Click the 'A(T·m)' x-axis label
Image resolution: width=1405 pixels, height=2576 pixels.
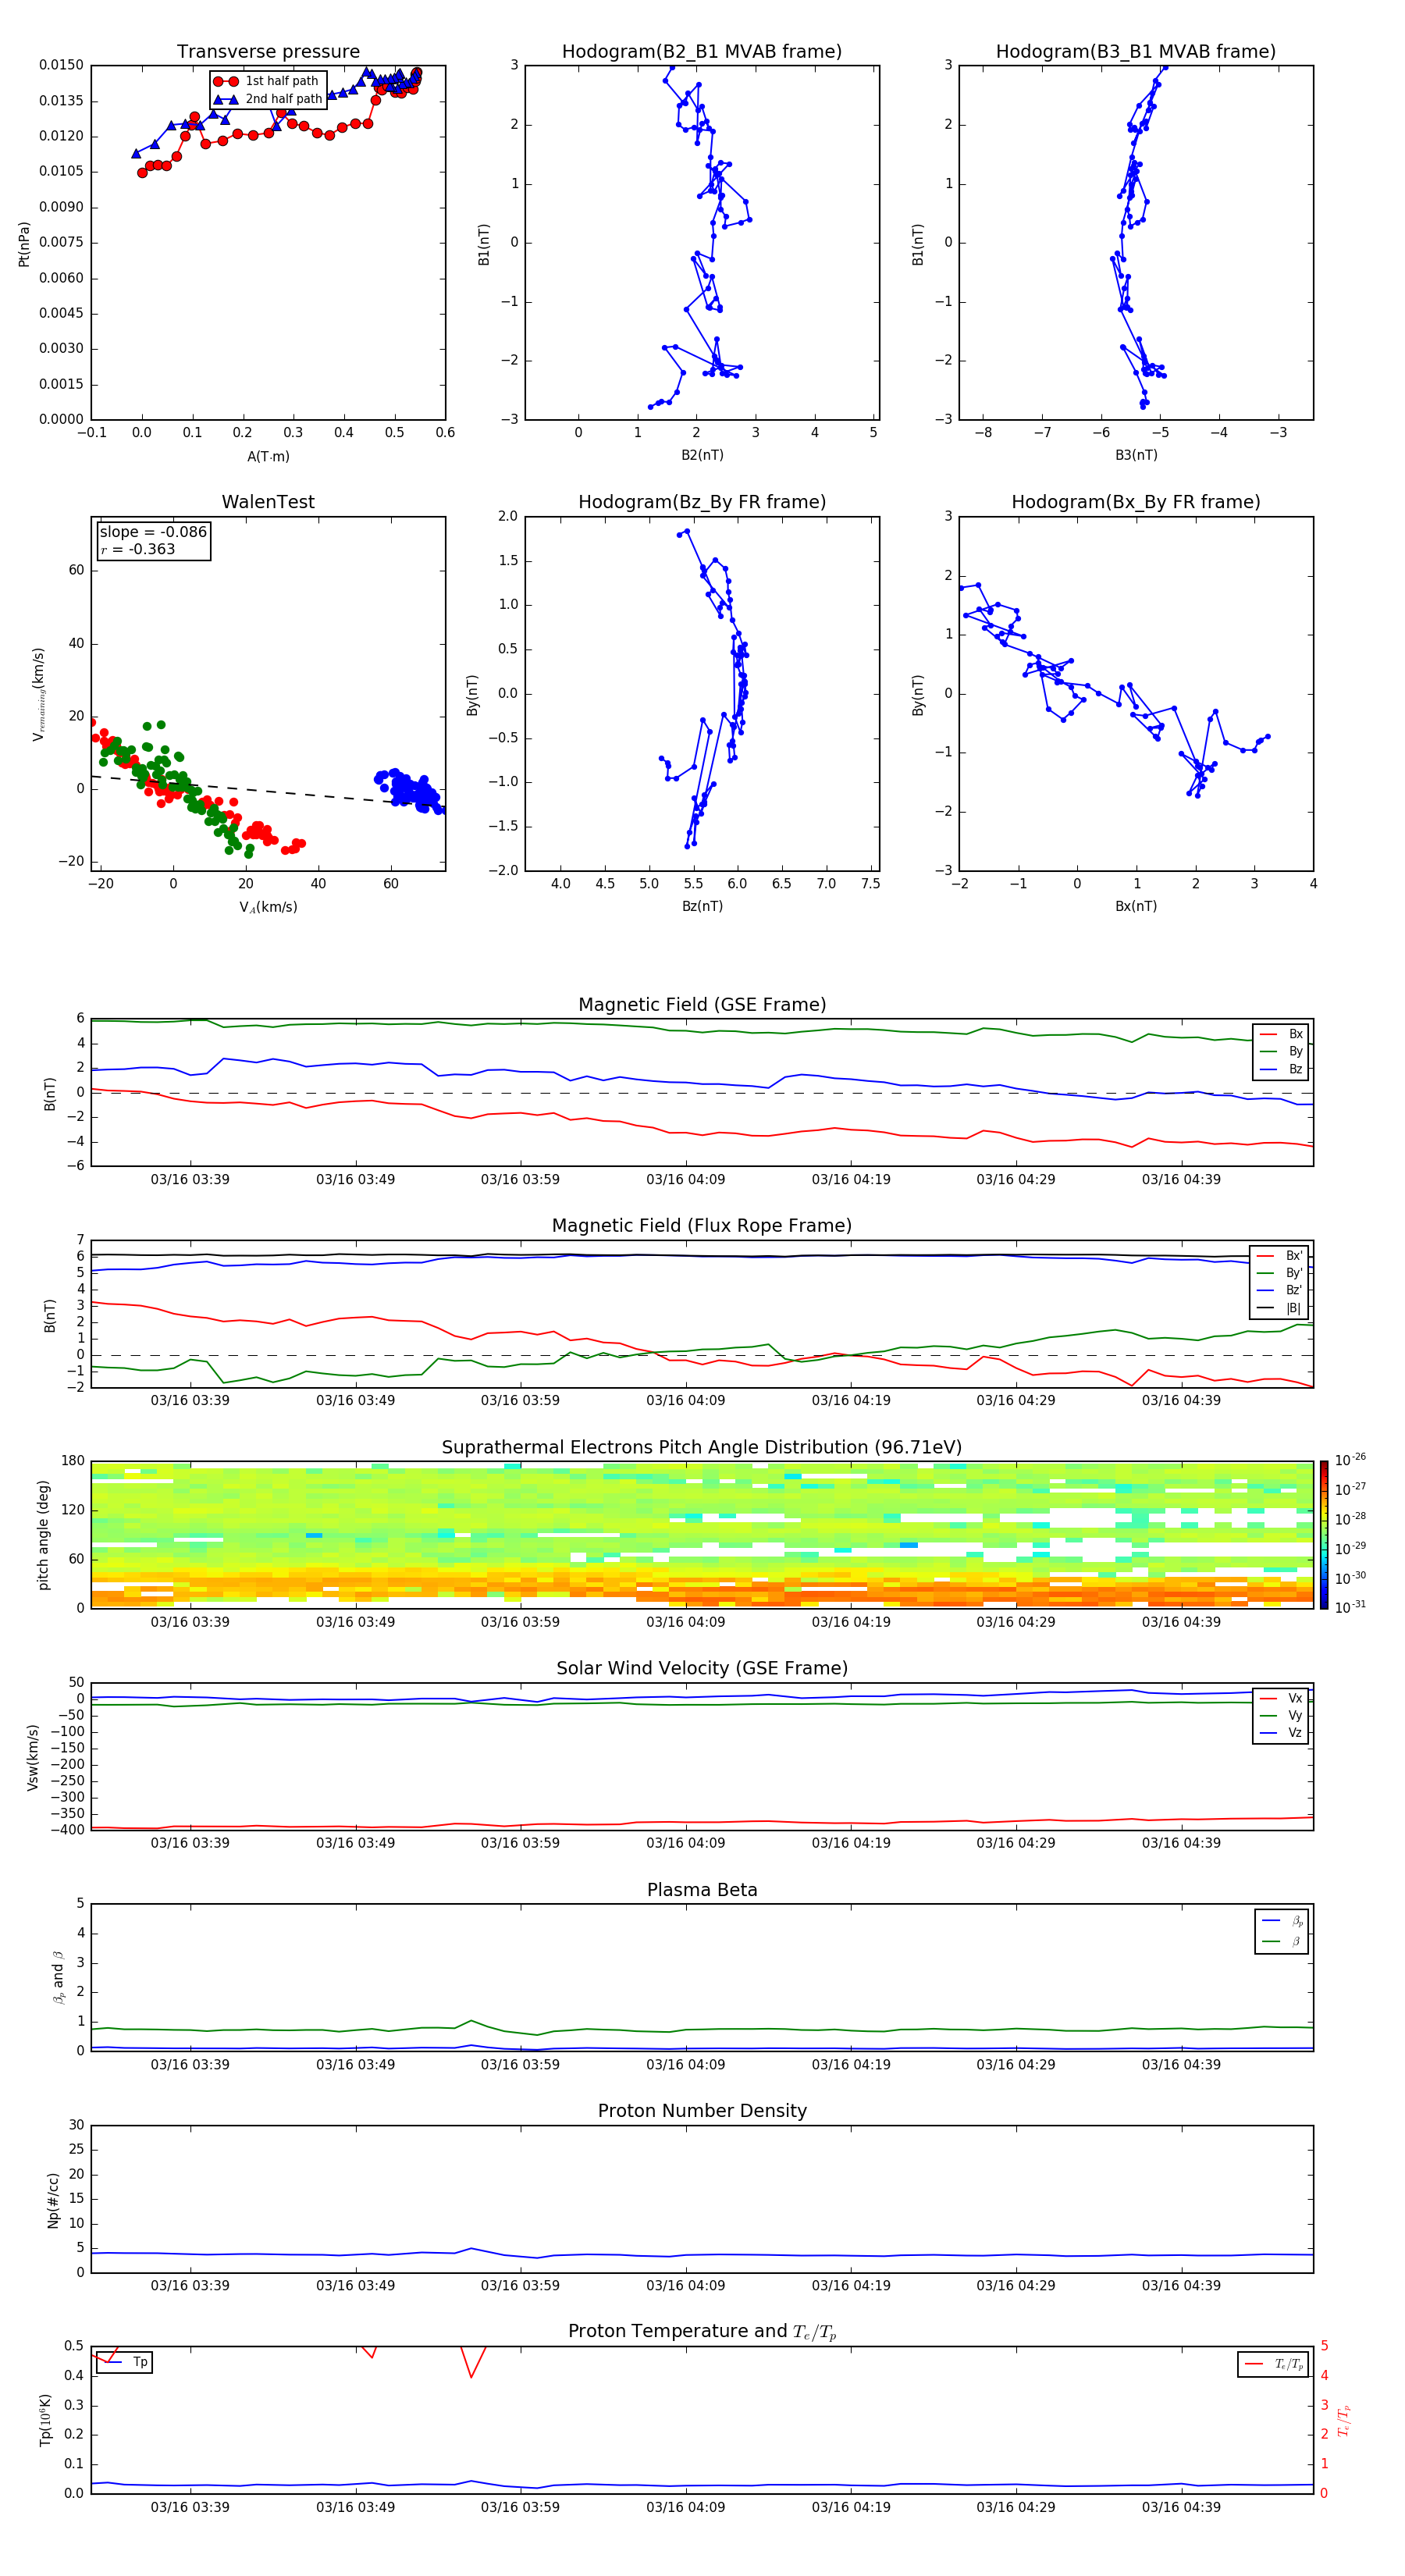(x=268, y=456)
